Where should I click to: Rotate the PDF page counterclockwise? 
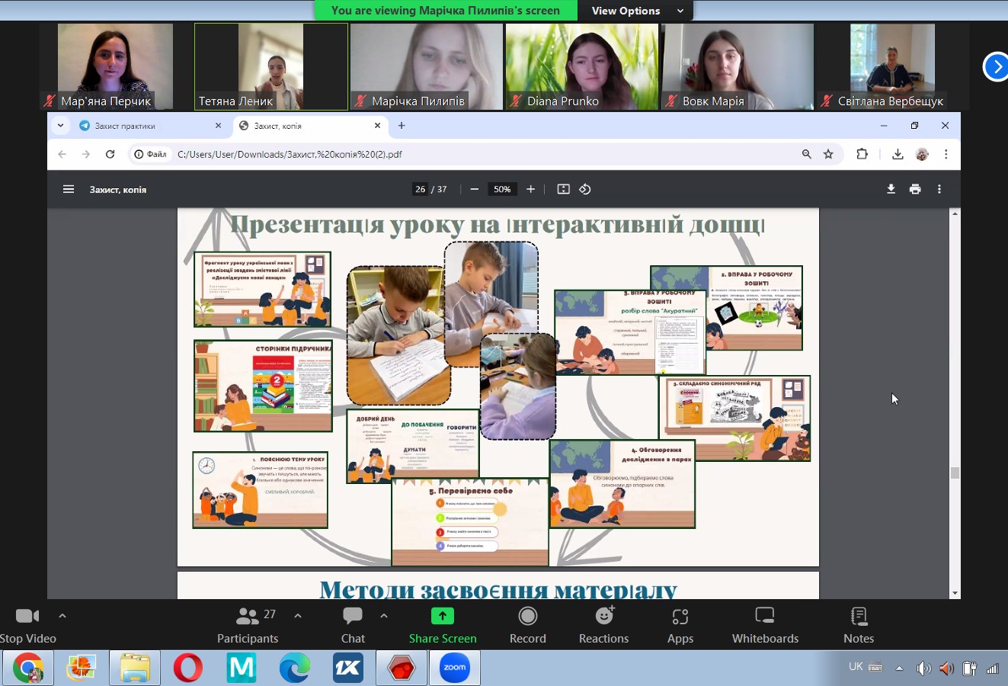point(585,189)
